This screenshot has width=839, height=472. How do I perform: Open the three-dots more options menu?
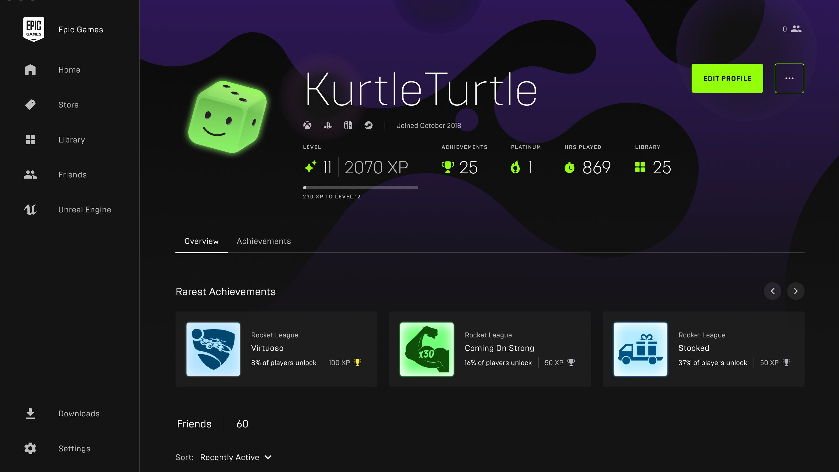tap(789, 78)
